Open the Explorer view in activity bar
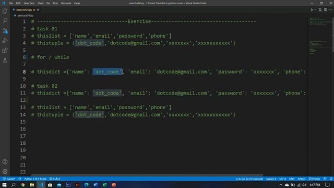The image size is (334, 188). [x=5, y=11]
